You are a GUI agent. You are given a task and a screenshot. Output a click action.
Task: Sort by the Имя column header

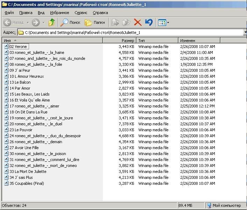[x=52, y=41]
